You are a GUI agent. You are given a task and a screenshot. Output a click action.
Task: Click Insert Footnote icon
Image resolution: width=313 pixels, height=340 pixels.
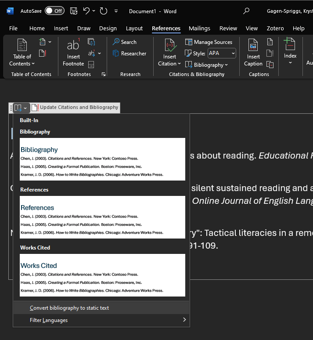click(x=73, y=53)
